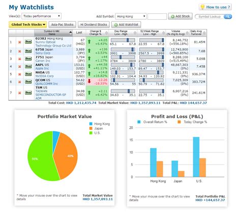
Task: Open the QUALCOMM Inc stock link
Action: click(x=47, y=83)
